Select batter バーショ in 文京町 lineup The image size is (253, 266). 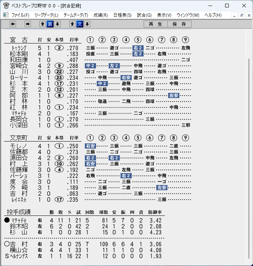(x=19, y=176)
